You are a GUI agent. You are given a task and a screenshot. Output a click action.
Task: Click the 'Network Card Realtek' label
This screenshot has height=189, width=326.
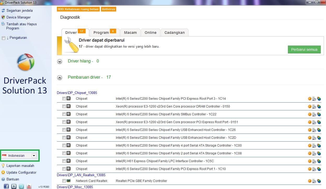(x=92, y=181)
